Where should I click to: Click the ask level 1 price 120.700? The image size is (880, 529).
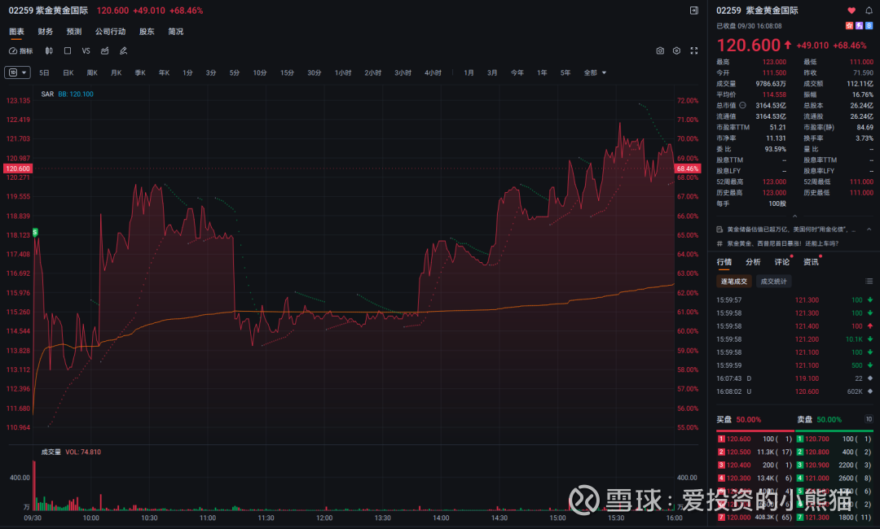click(x=817, y=439)
